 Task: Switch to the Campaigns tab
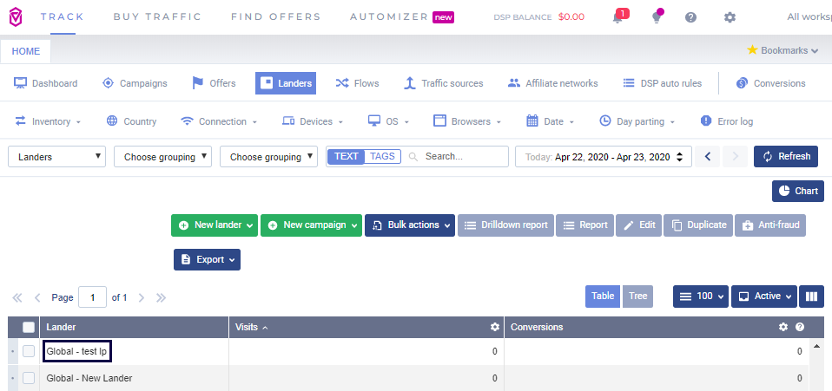click(135, 83)
